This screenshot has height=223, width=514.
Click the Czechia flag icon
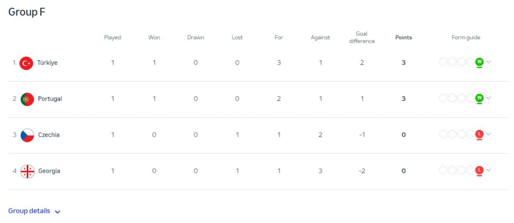click(x=27, y=135)
